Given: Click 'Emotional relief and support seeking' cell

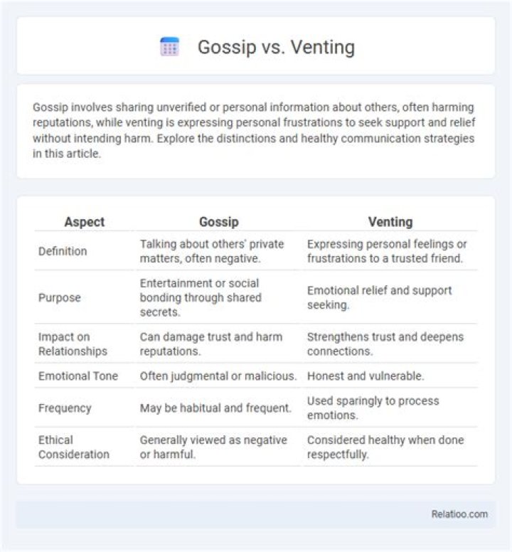Looking at the screenshot, I should pyautogui.click(x=379, y=297).
